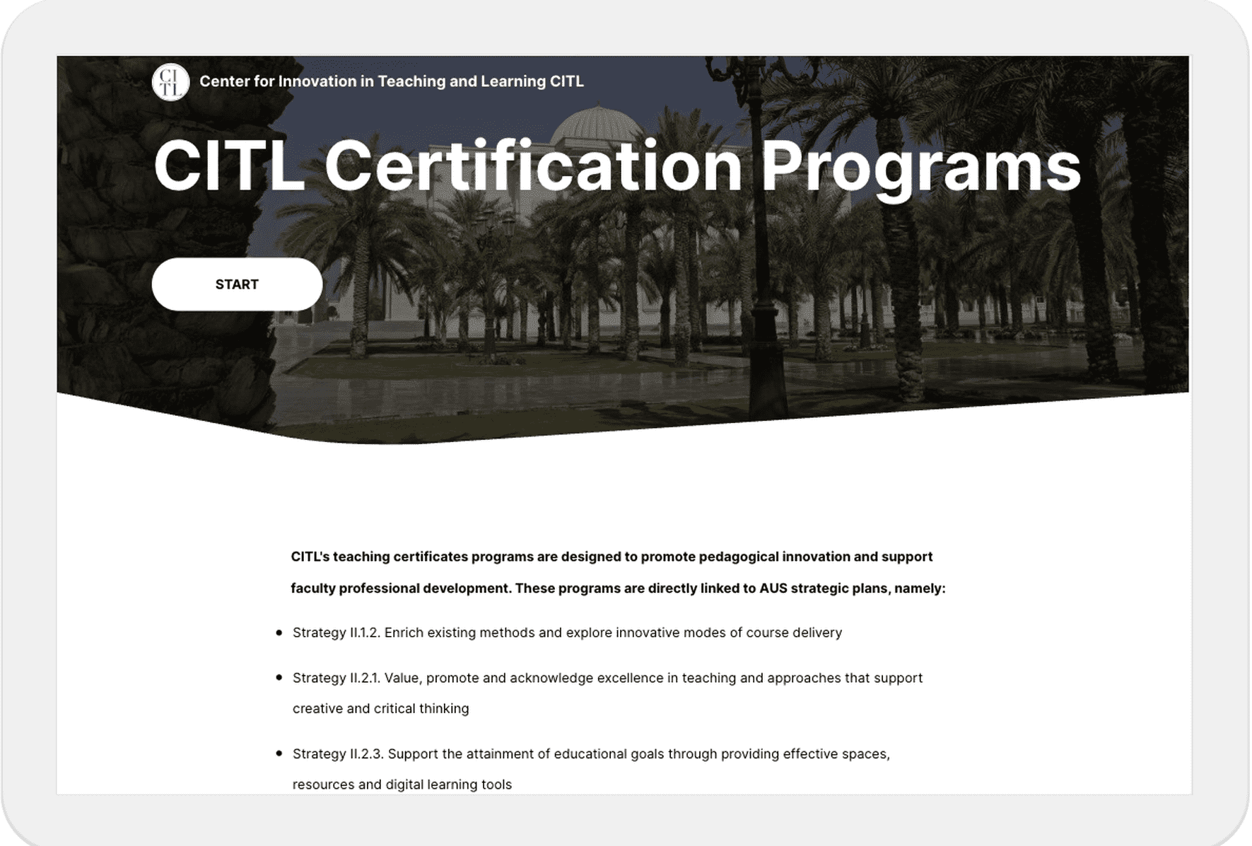This screenshot has height=846, width=1252.
Task: Click the bullet dot before Strategy II.2.3
Action: (279, 753)
